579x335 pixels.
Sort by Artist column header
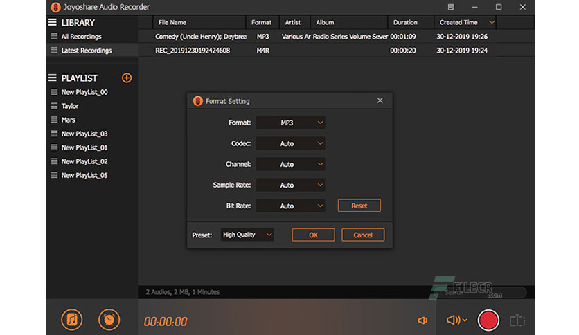point(294,23)
